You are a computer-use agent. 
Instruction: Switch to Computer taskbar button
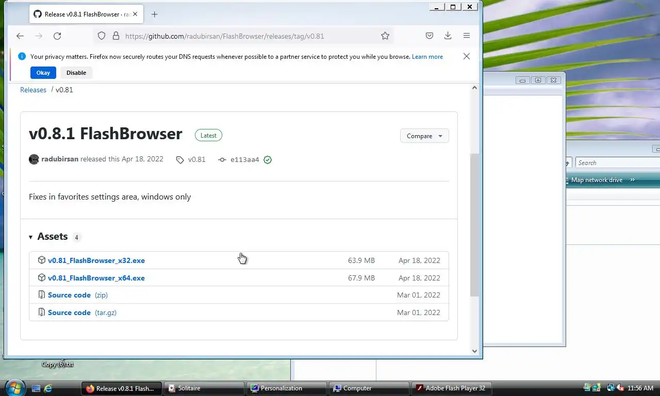tap(369, 388)
